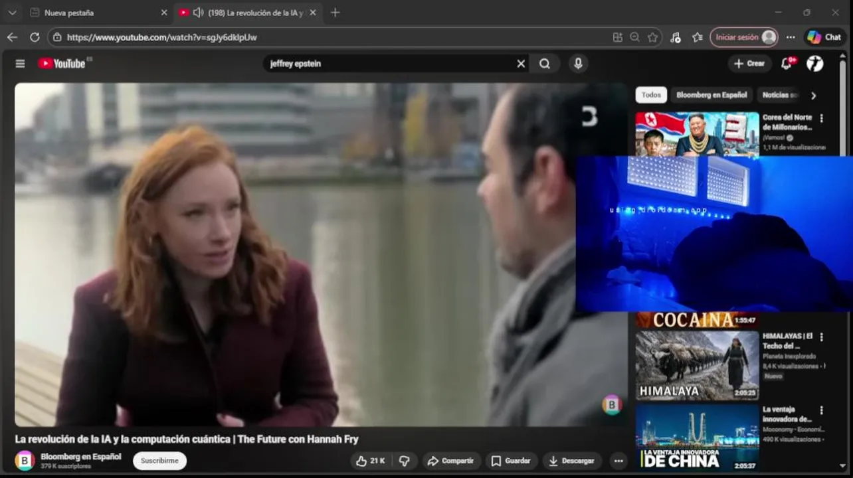853x478 pixels.
Task: Click Iniciar sesión profile button
Action: pos(744,37)
